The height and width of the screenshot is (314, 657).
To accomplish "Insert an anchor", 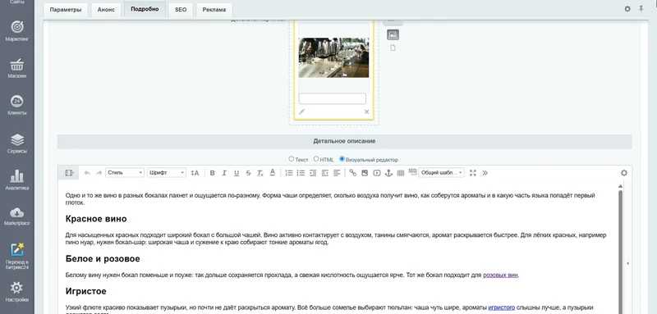I will pyautogui.click(x=388, y=173).
